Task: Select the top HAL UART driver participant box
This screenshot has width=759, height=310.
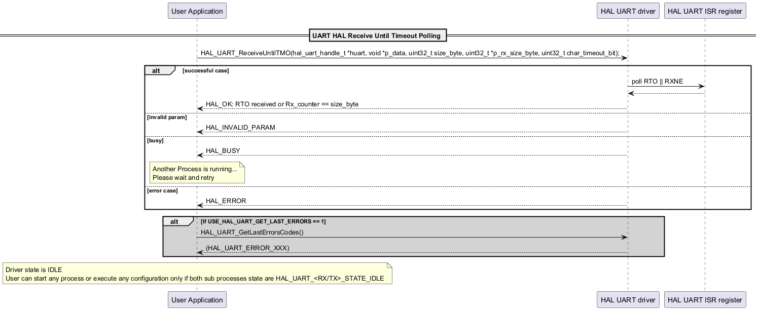Action: pyautogui.click(x=628, y=11)
